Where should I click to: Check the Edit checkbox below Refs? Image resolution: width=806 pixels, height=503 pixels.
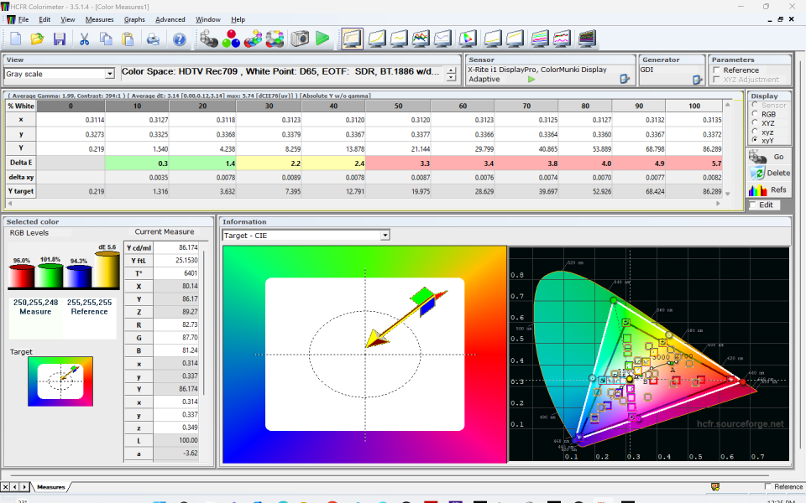point(753,205)
